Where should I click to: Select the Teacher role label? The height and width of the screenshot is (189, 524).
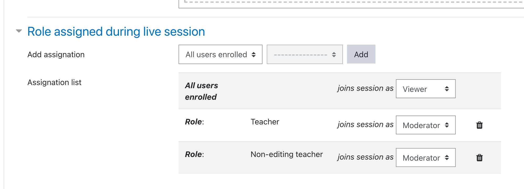pos(265,122)
